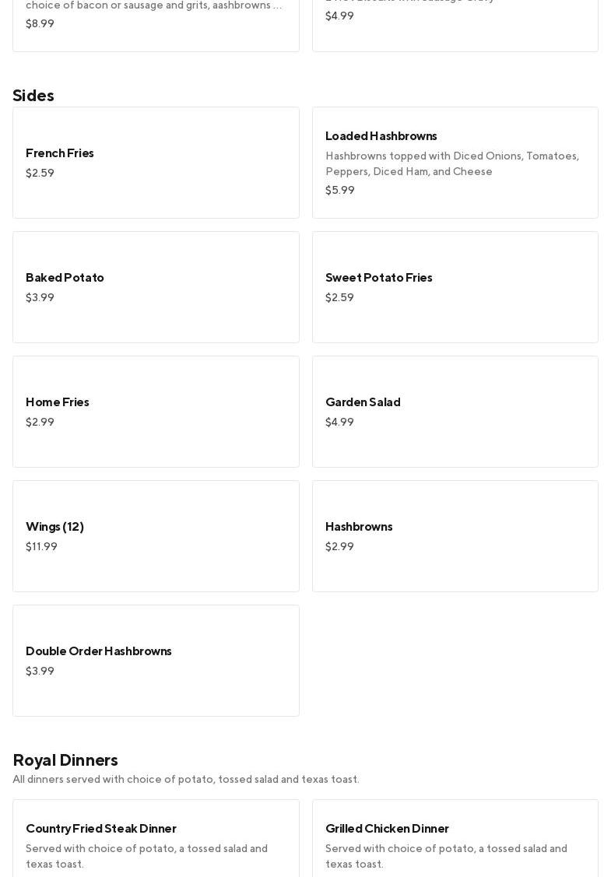Click the Sides section heading

[33, 95]
